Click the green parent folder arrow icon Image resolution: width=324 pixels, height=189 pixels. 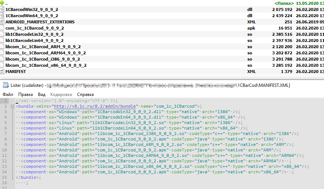click(x=2, y=3)
